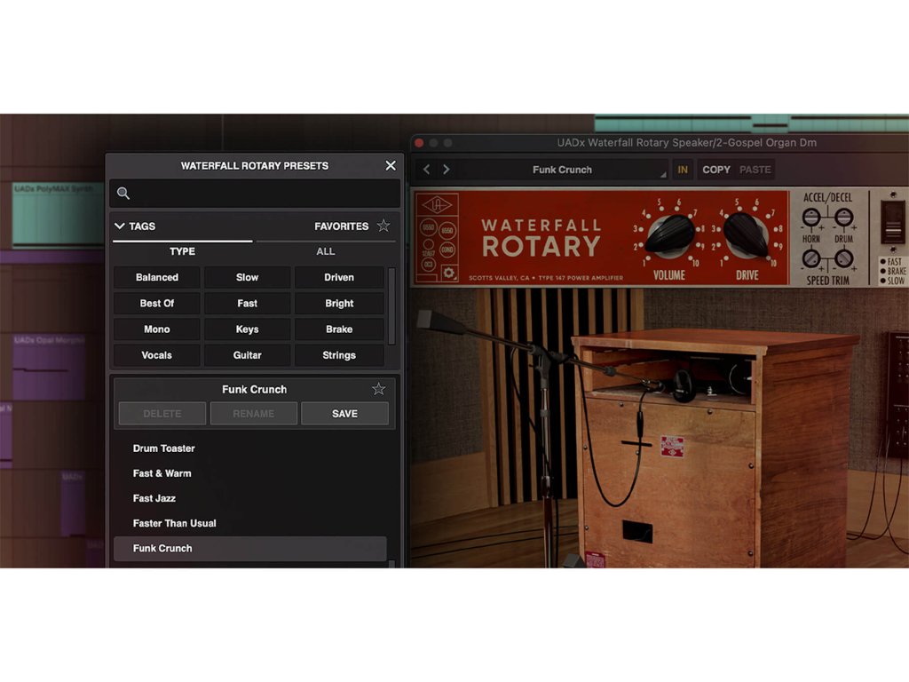Image resolution: width=909 pixels, height=682 pixels.
Task: Toggle the FAVORITES star filter
Action: [383, 226]
